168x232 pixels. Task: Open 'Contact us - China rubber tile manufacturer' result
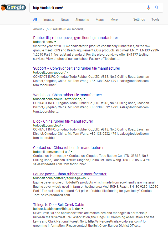pyautogui.click(x=68, y=148)
